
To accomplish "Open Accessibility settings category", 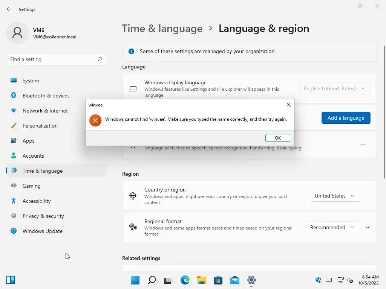I will point(57,201).
